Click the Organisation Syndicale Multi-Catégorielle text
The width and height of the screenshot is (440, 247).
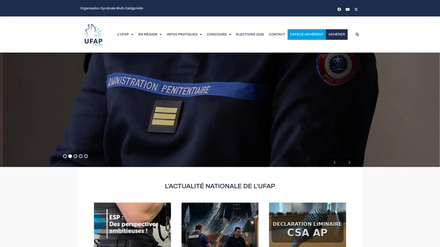click(x=112, y=8)
